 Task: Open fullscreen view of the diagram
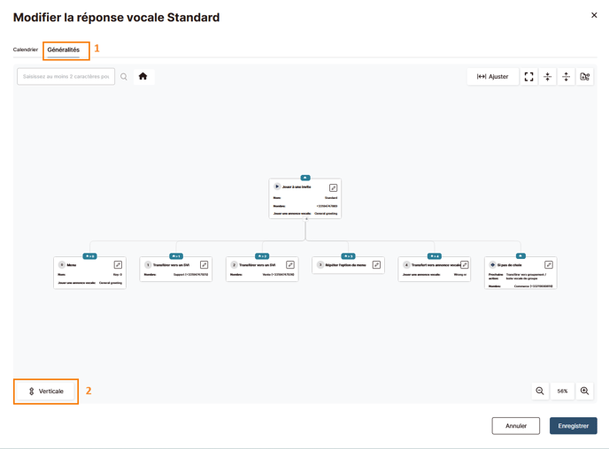[x=528, y=76]
